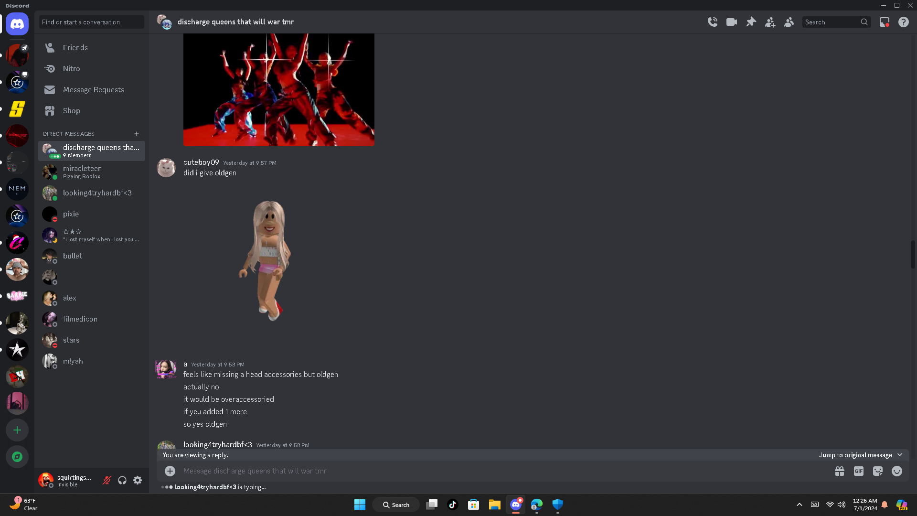917x516 pixels.
Task: Open DM with pixie
Action: pos(91,214)
